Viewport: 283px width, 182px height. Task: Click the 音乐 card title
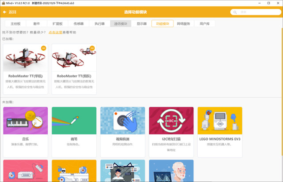pos(26,139)
